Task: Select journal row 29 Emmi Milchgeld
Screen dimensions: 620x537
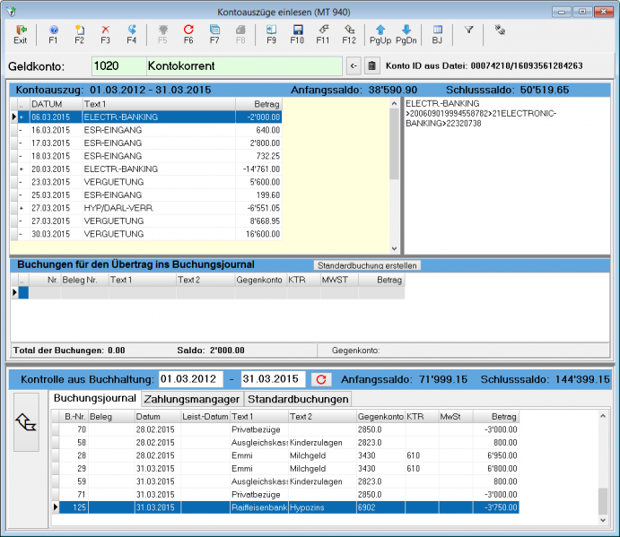Action: pyautogui.click(x=285, y=469)
